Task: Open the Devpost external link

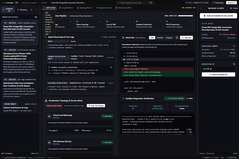Action: [231, 3]
